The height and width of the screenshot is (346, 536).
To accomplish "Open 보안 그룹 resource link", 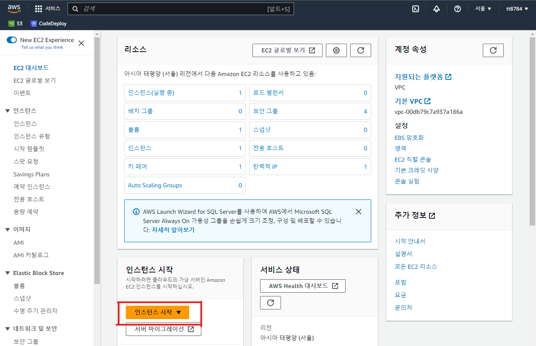I will pyautogui.click(x=265, y=111).
